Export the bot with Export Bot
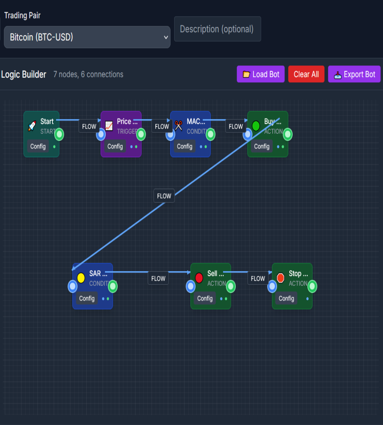 [354, 74]
